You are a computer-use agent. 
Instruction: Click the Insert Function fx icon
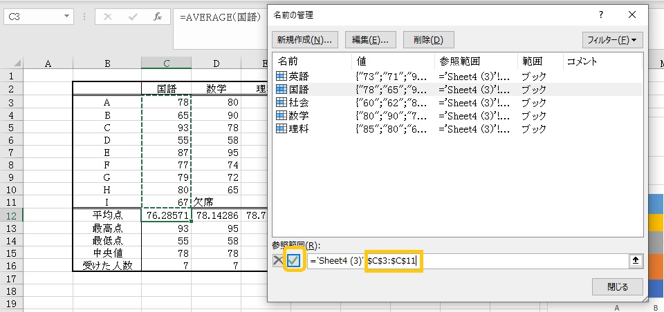(157, 17)
